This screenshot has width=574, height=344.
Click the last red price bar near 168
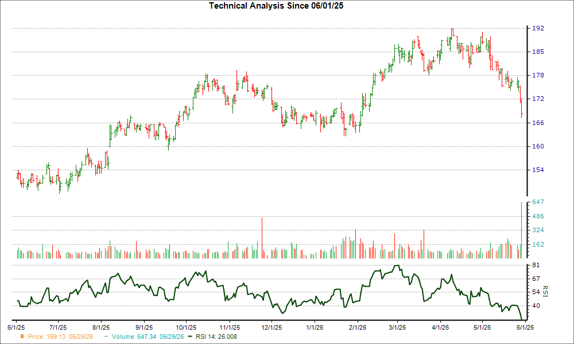coord(522,110)
